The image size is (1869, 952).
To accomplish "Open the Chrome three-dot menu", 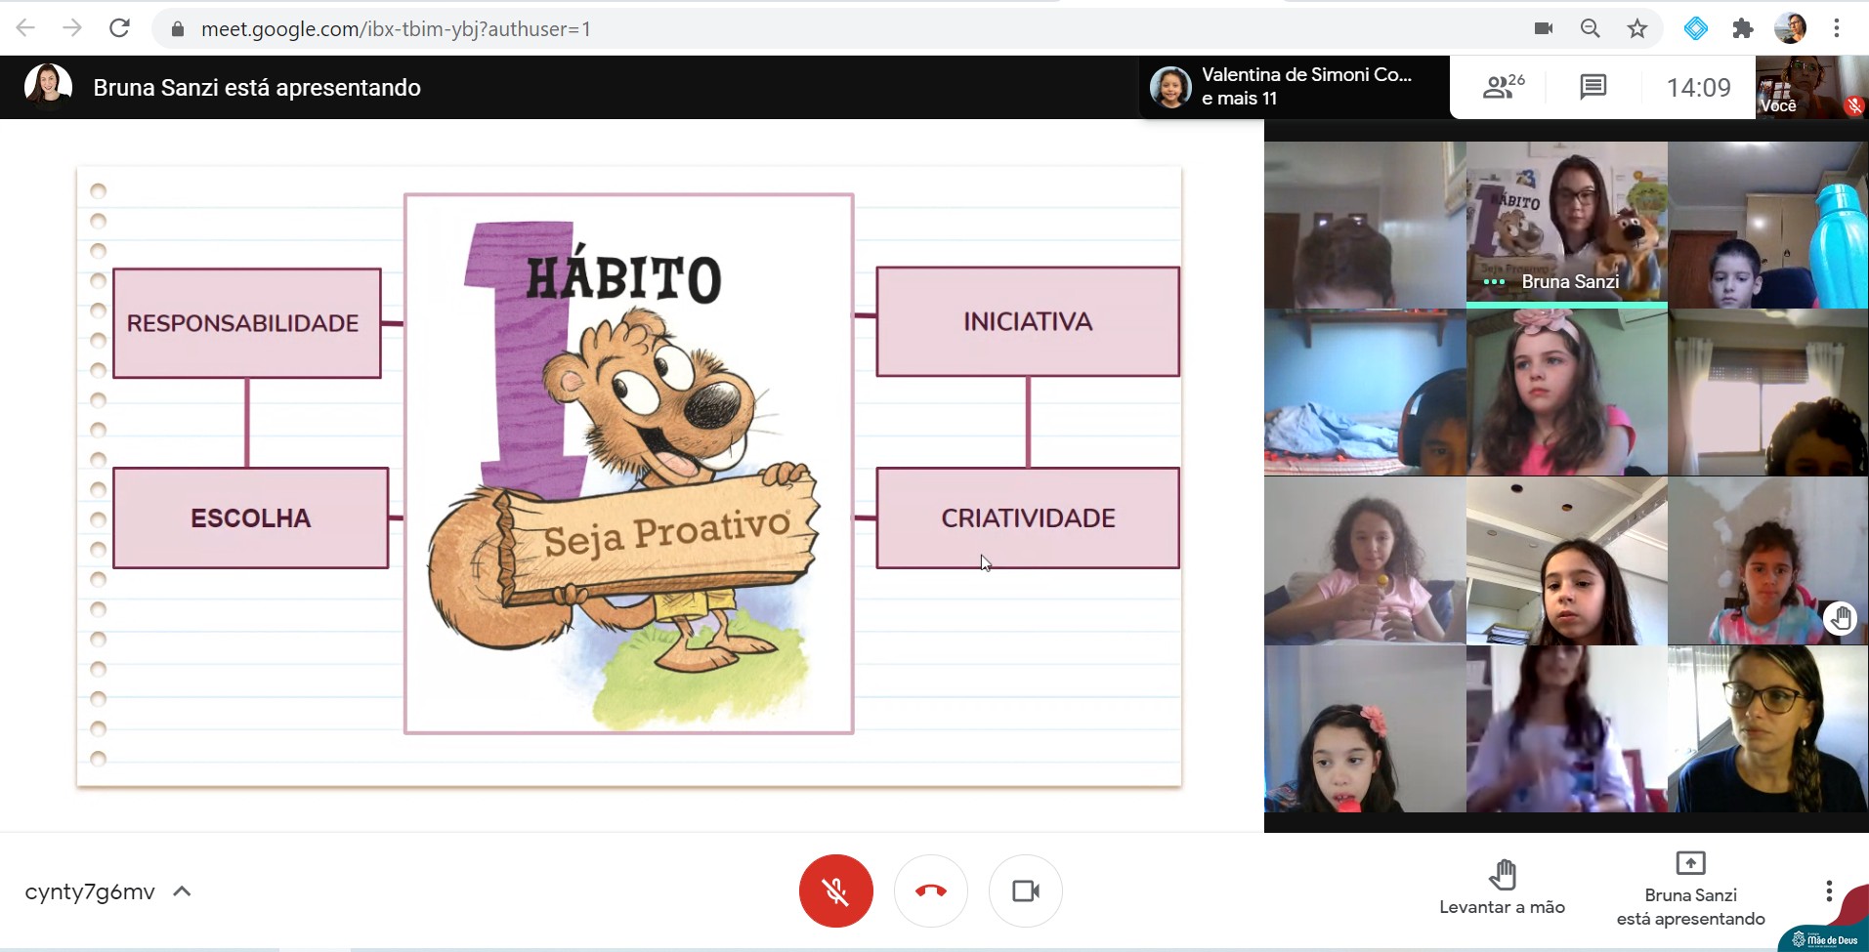I will (x=1837, y=28).
